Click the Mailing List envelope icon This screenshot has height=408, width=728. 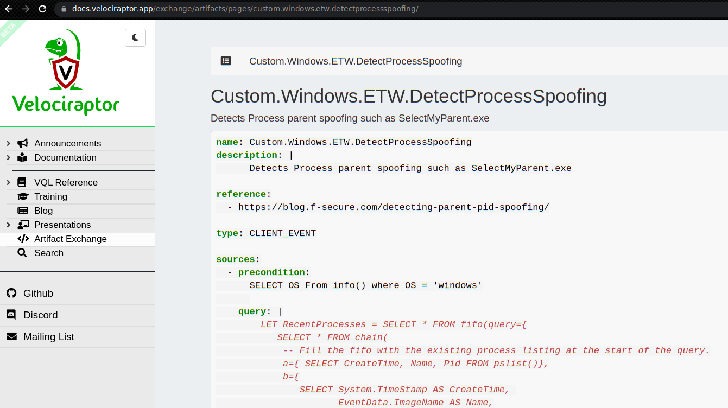11,336
